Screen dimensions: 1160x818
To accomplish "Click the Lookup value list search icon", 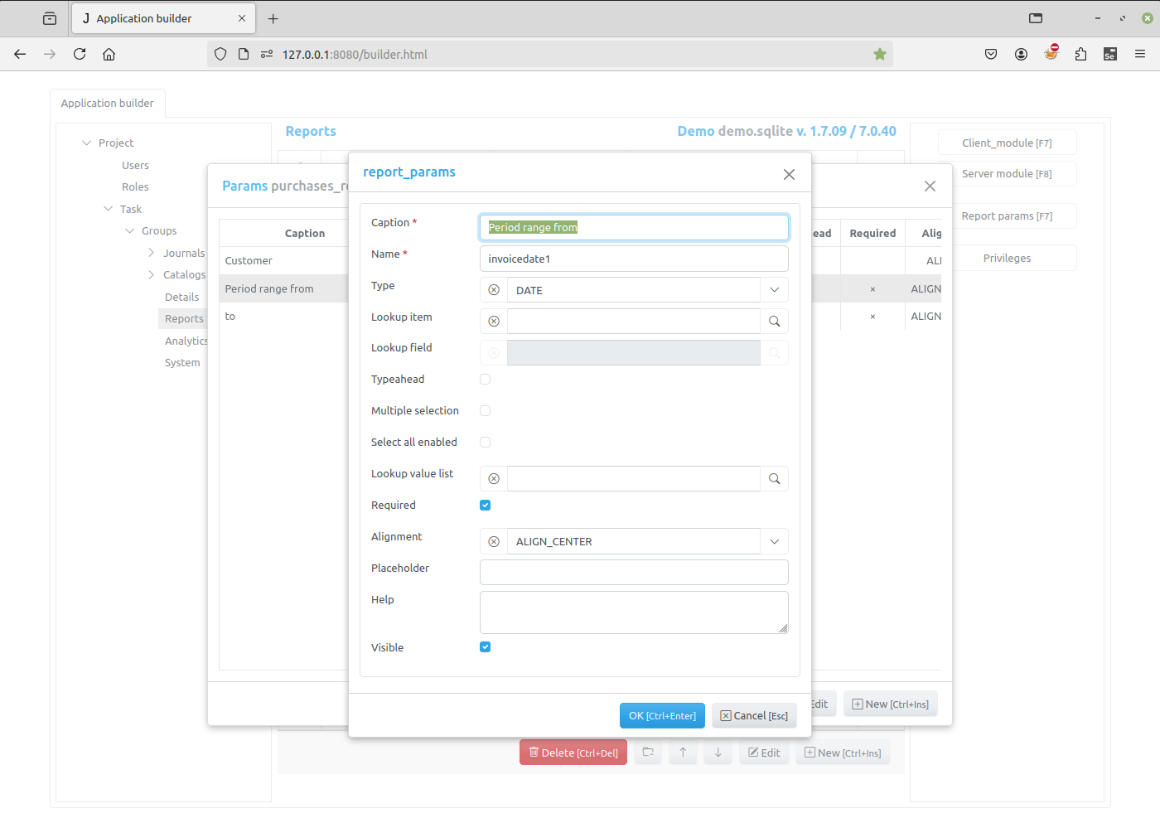I will coord(774,479).
